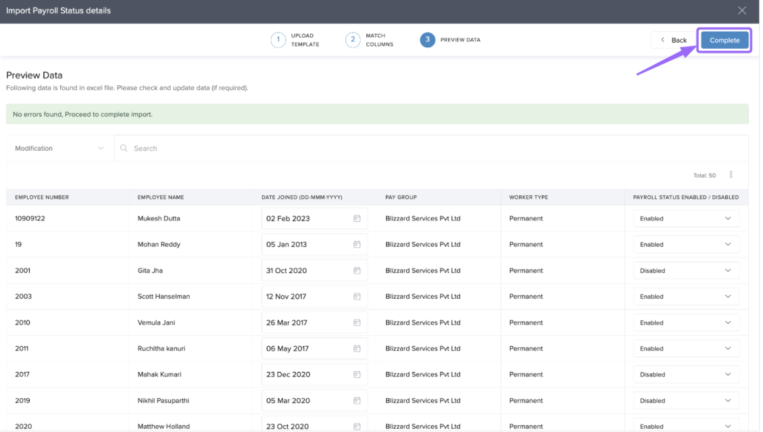This screenshot has width=763, height=432.
Task: Open calendar icon beside 23 Dec 2020
Action: [x=357, y=375]
